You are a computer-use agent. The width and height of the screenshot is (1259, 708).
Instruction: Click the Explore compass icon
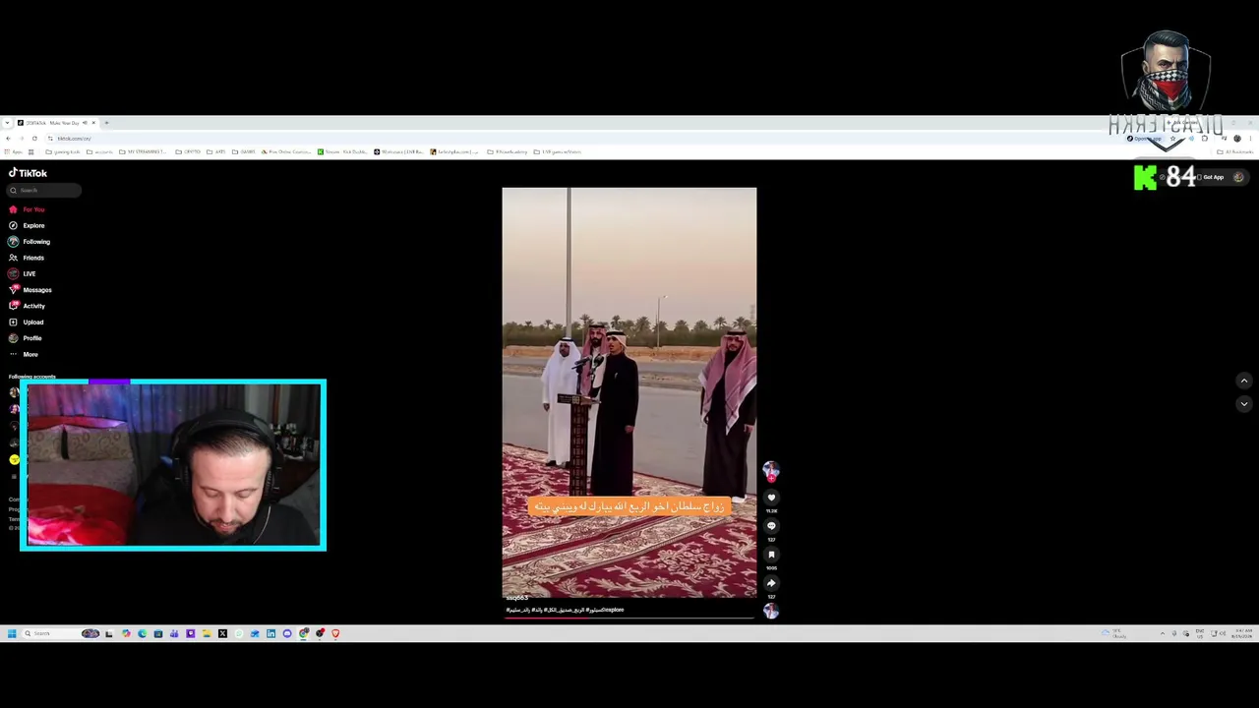point(13,225)
